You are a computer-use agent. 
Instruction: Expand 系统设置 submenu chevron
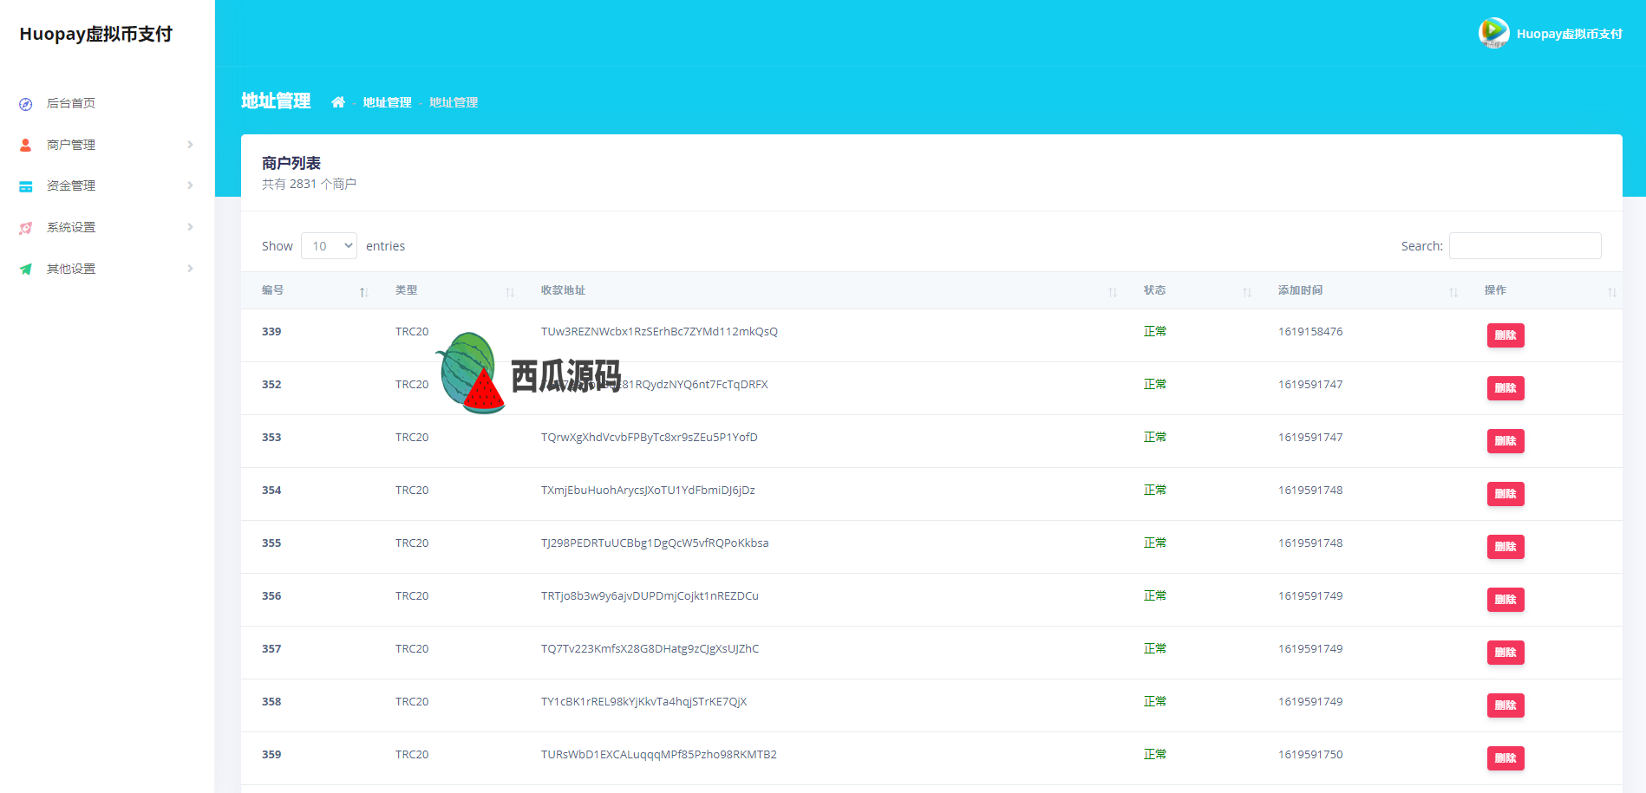[190, 227]
